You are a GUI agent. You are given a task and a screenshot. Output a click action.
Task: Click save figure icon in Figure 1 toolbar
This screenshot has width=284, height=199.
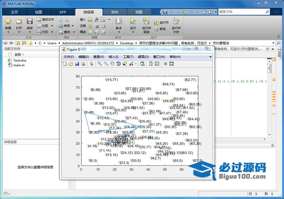click(x=77, y=64)
